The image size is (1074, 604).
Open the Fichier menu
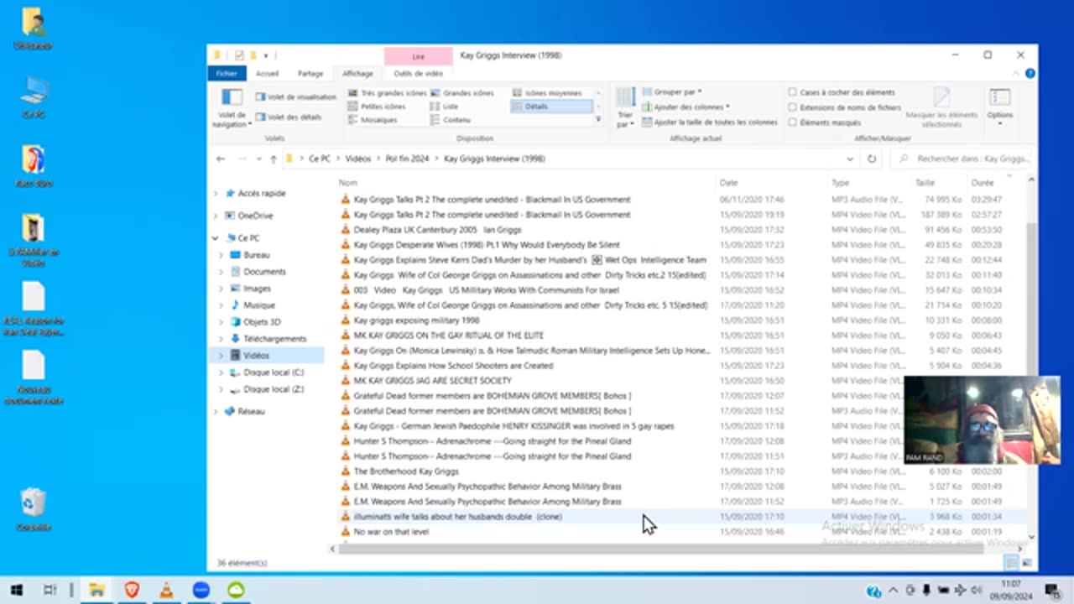tap(227, 74)
